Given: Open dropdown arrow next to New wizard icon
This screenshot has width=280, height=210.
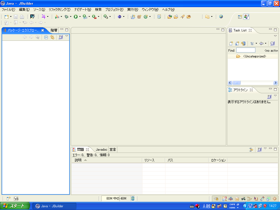Looking at the screenshot, I should pos(11,17).
